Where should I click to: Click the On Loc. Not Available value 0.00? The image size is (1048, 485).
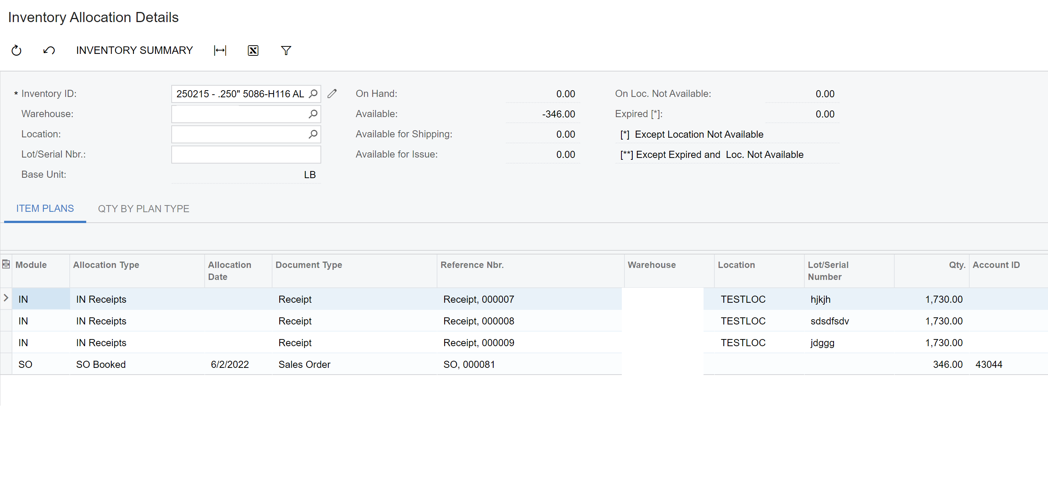[825, 94]
